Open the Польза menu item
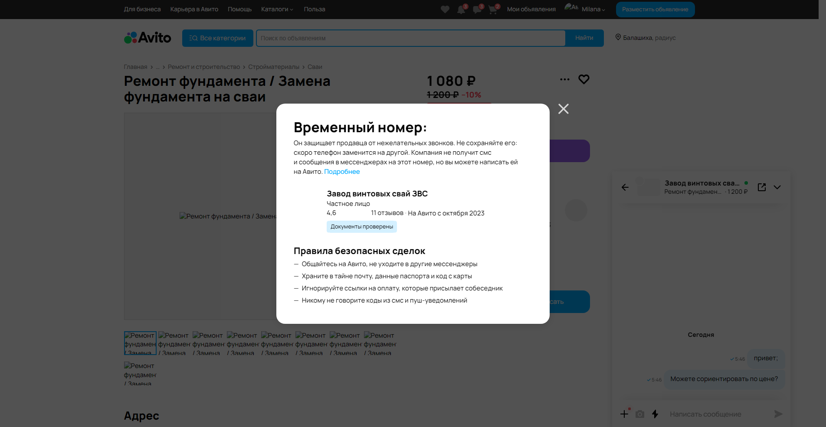Screen dimensions: 826x427 click(x=315, y=9)
